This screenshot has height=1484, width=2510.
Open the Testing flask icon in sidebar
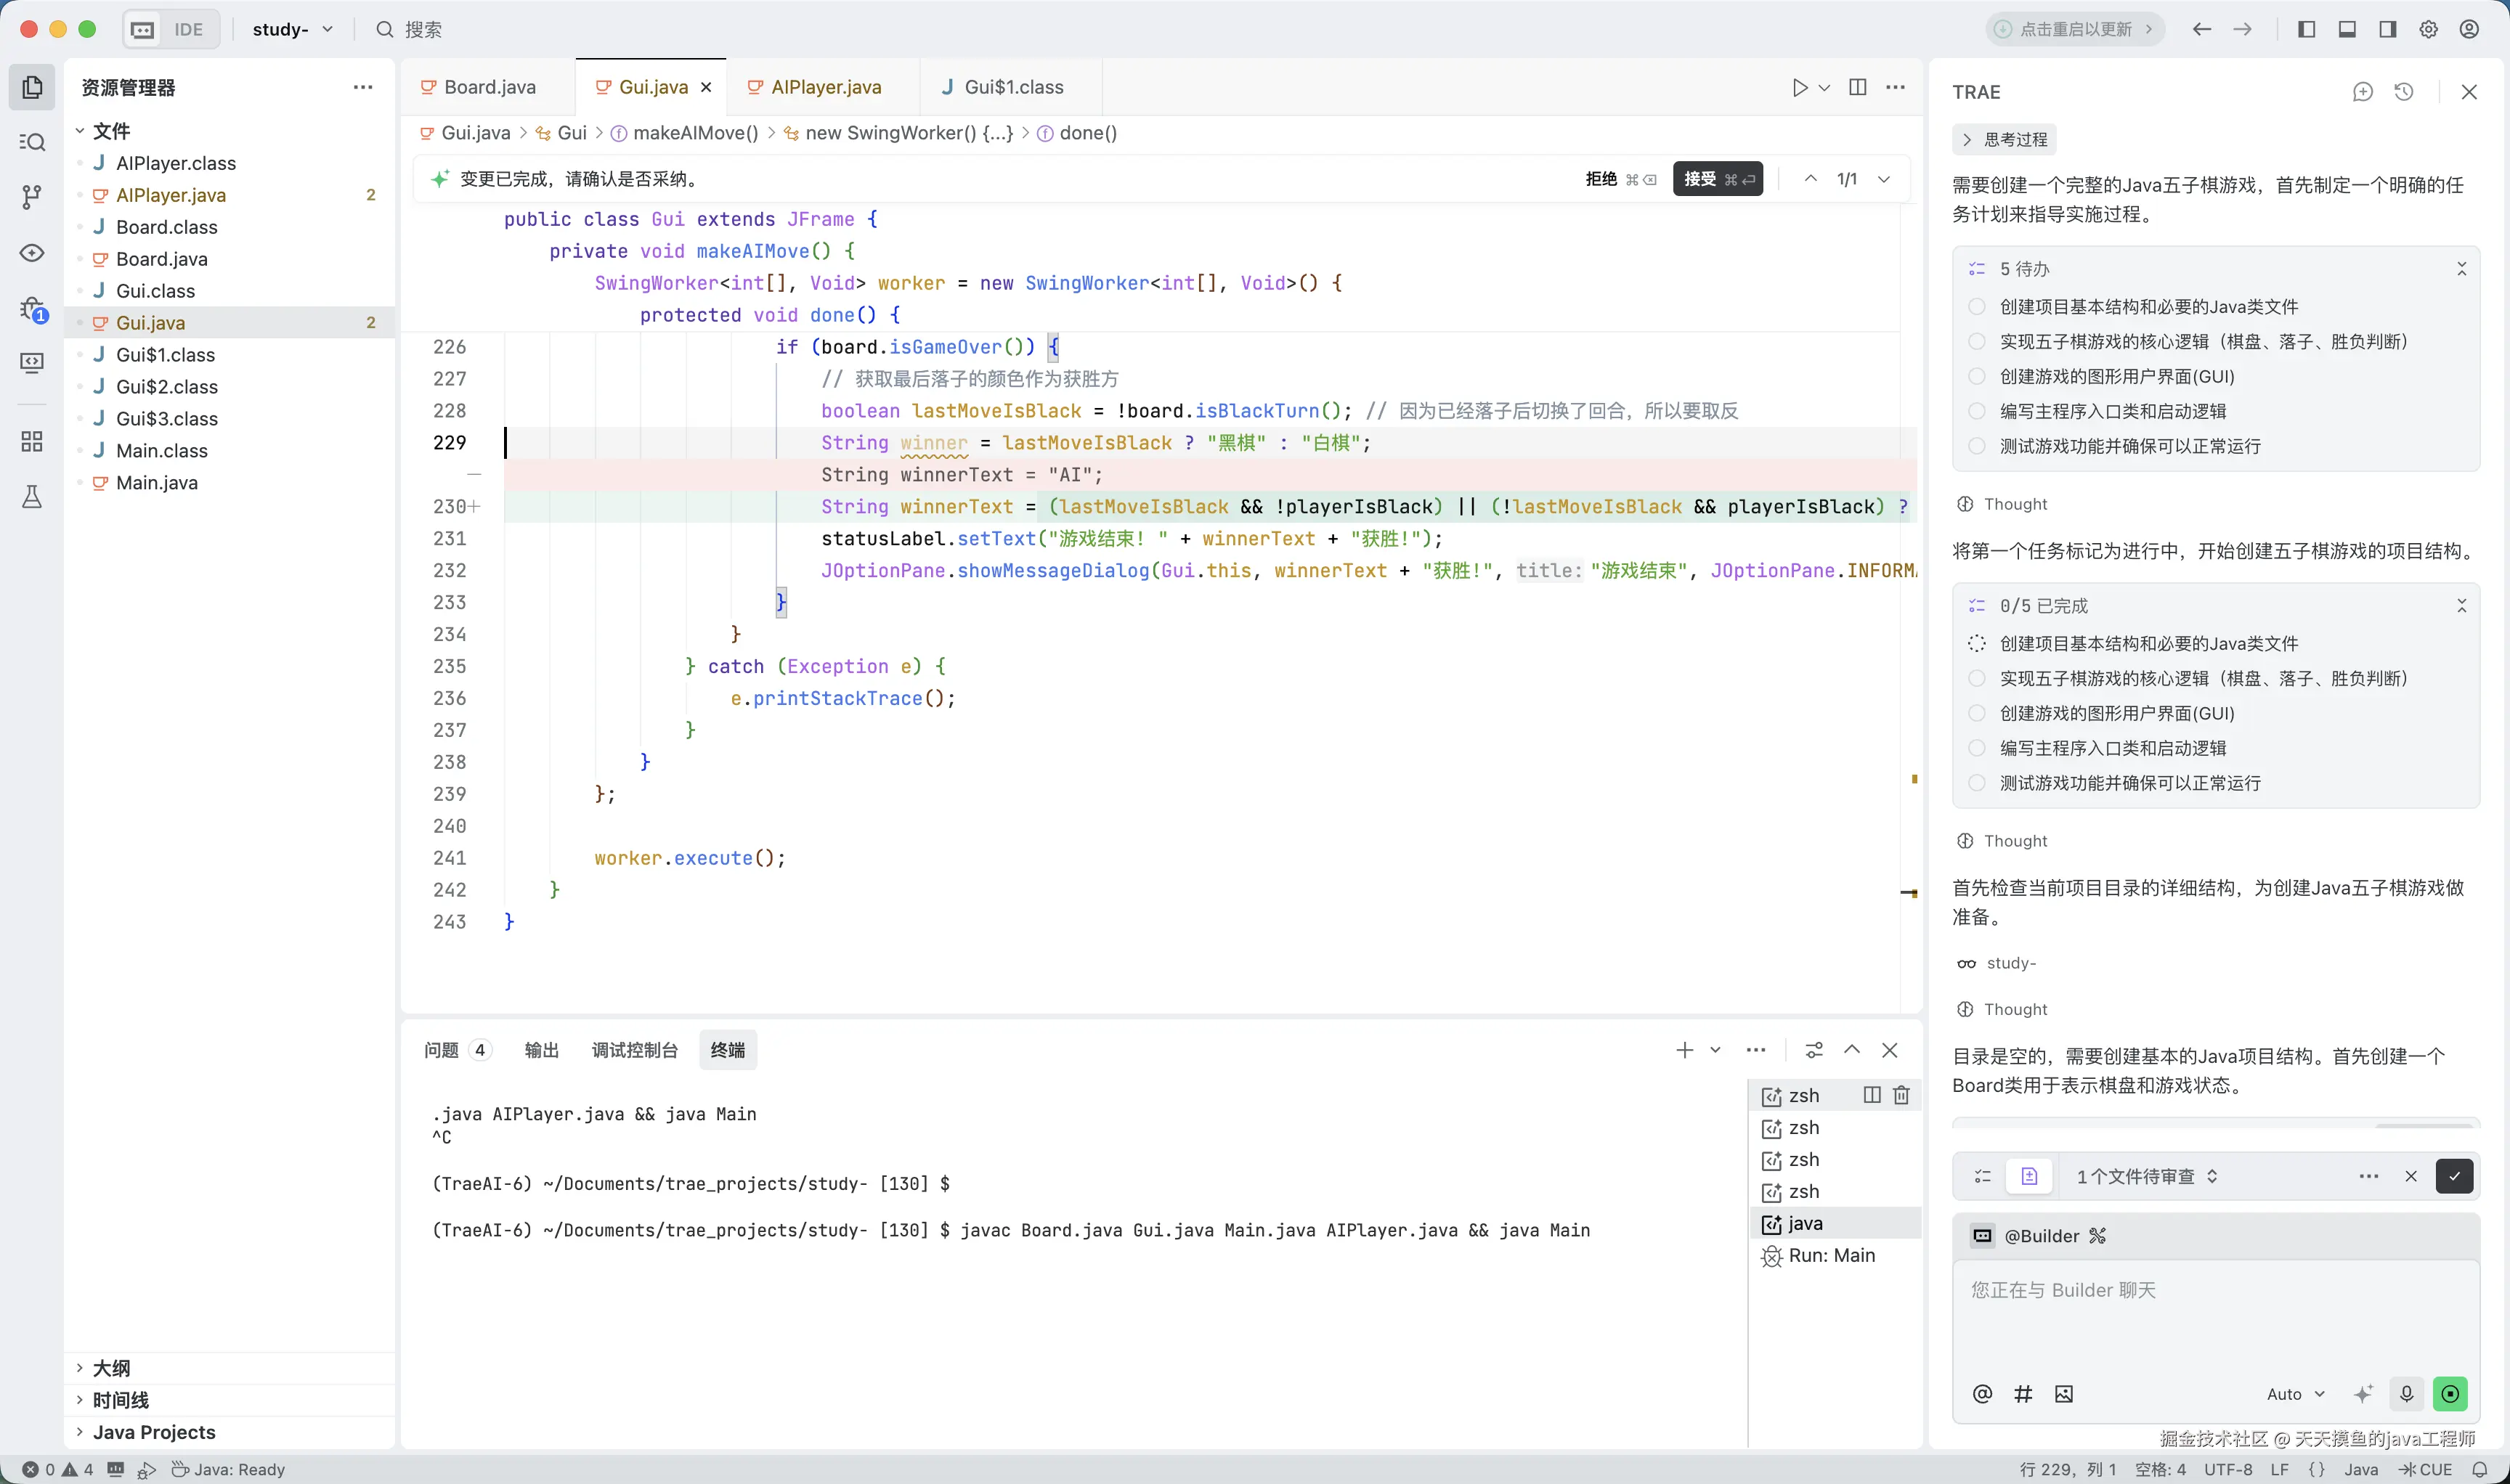[x=32, y=497]
